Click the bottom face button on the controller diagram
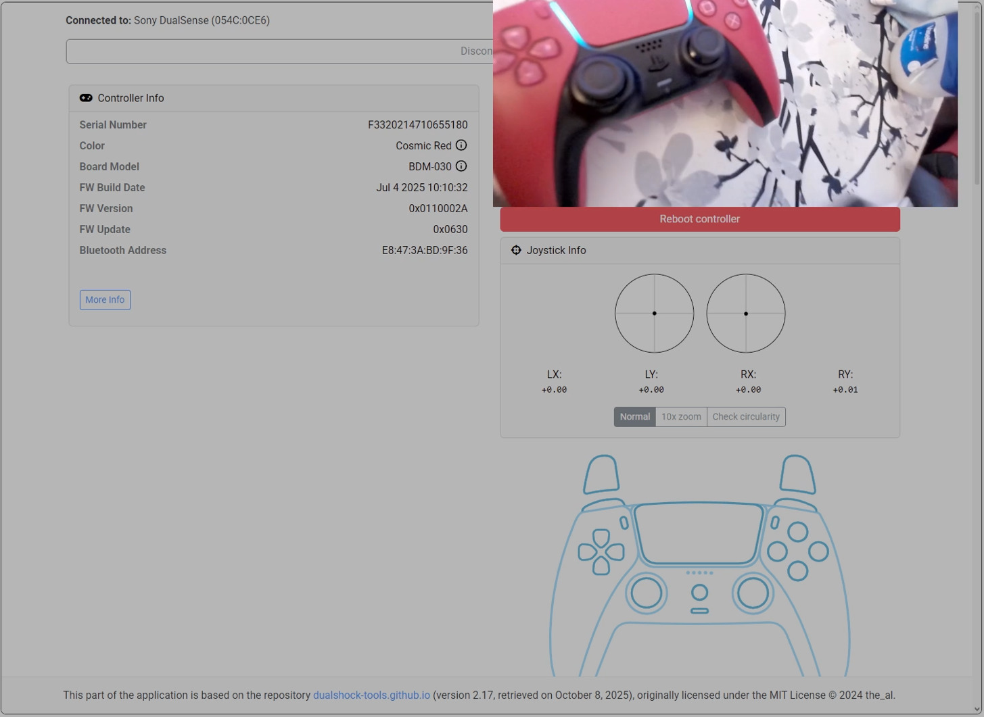Viewport: 984px width, 717px height. click(798, 571)
